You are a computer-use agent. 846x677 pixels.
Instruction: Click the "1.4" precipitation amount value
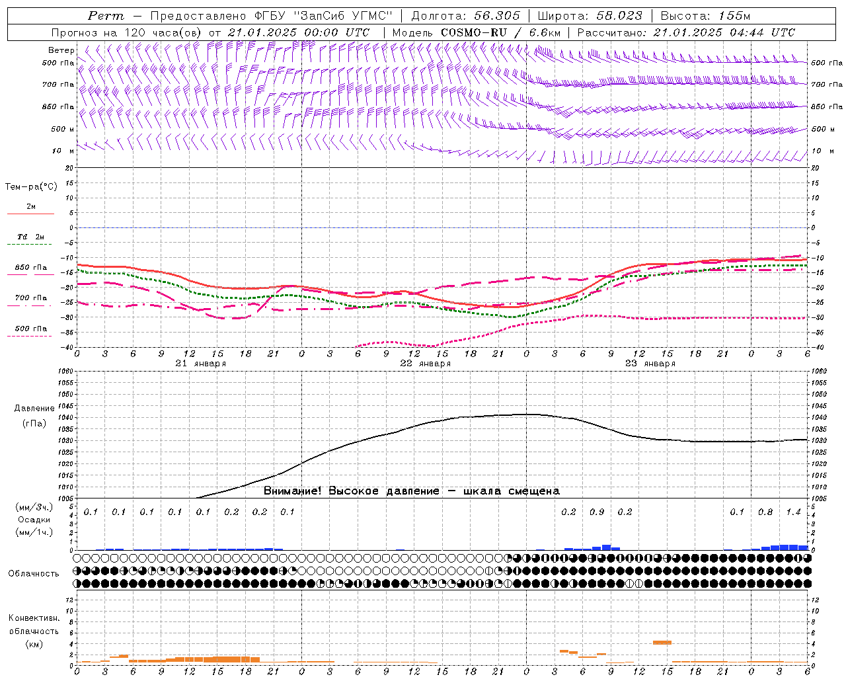pyautogui.click(x=793, y=512)
